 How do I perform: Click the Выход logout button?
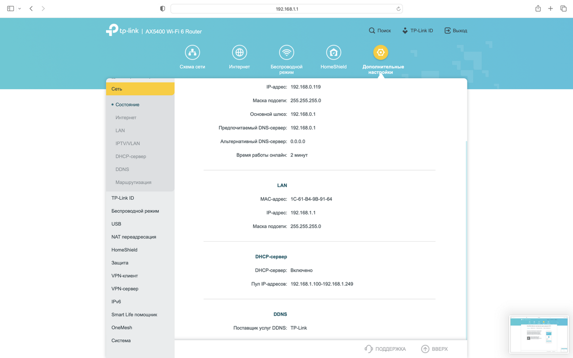click(455, 30)
